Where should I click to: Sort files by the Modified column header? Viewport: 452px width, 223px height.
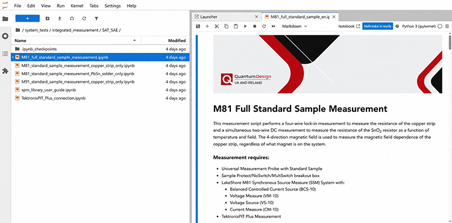(166, 40)
